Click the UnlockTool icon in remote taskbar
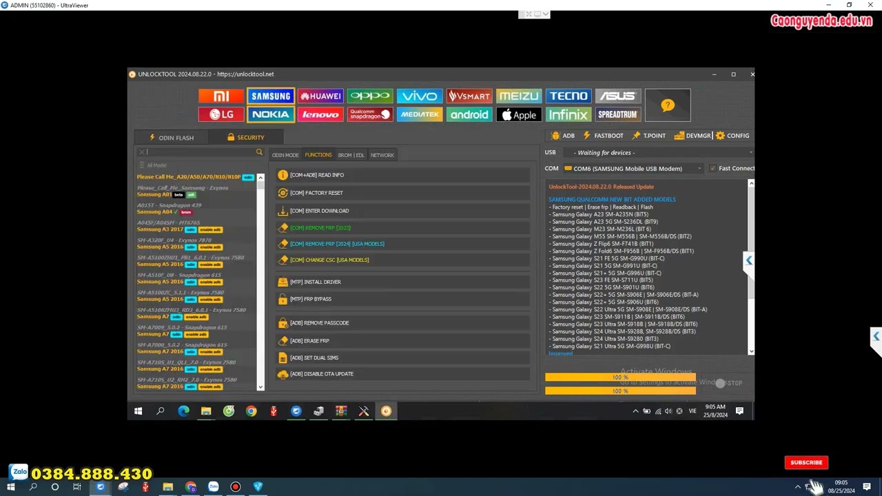Viewport: 882px width, 496px height. click(x=386, y=411)
